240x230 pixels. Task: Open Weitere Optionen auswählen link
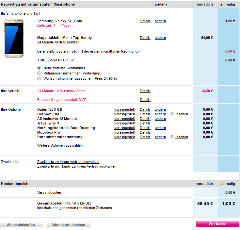point(60,145)
